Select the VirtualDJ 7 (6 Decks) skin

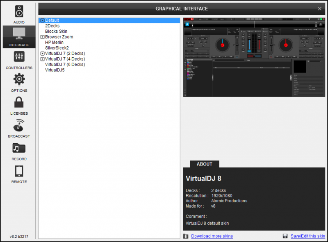point(65,65)
